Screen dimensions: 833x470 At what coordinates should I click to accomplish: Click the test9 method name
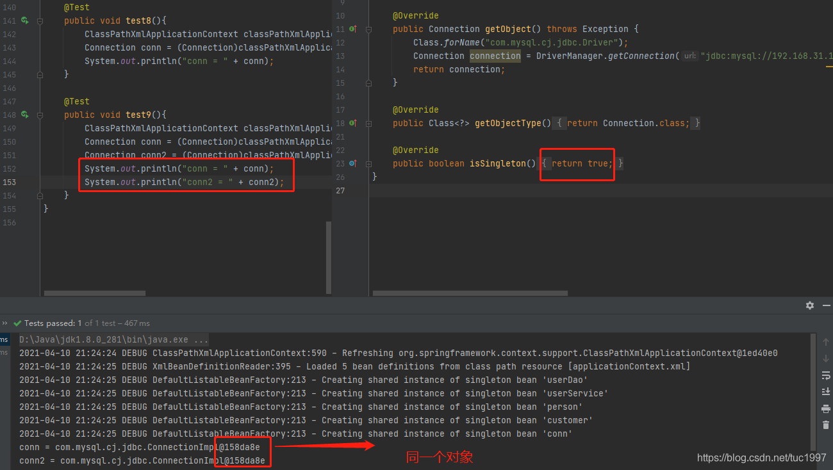(138, 115)
